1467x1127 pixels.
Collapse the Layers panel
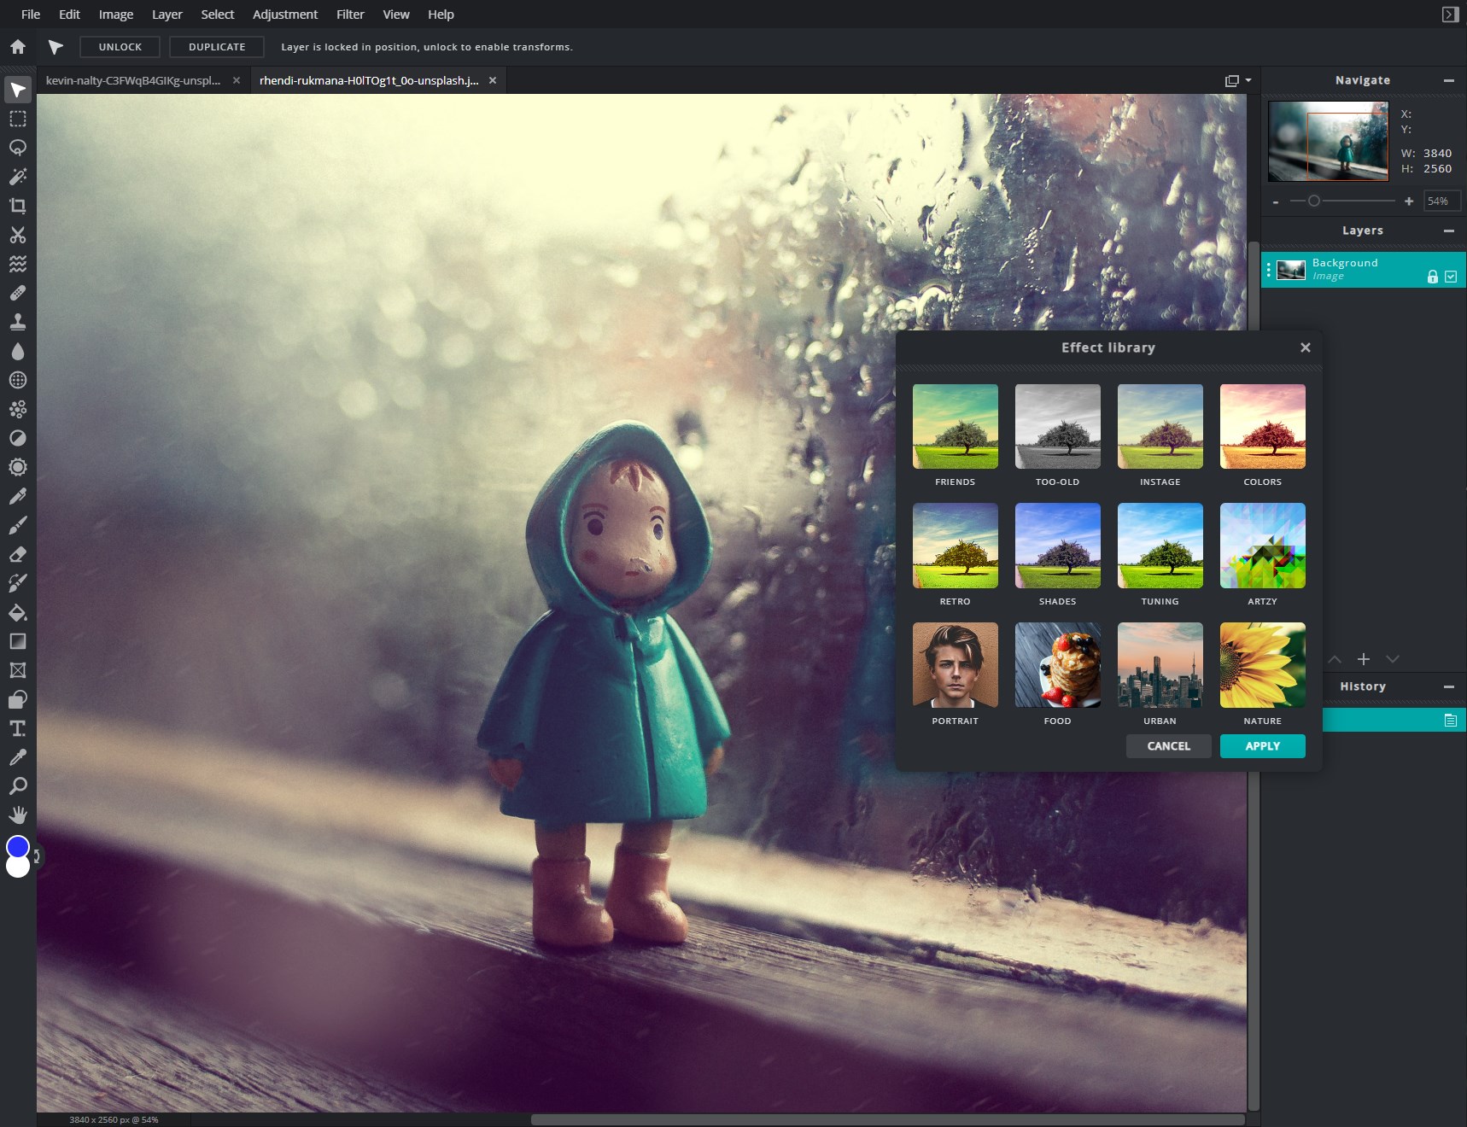(x=1449, y=231)
